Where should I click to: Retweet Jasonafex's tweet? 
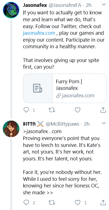[x=52, y=110]
